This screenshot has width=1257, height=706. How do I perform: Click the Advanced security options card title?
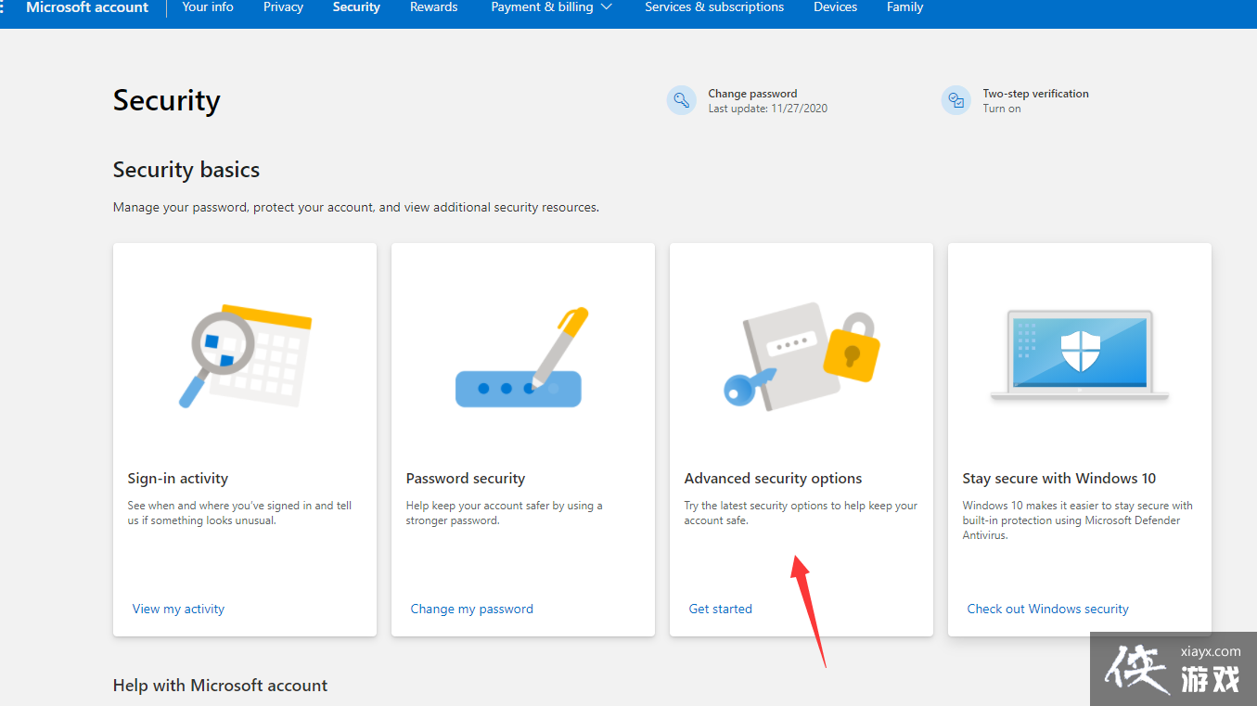(x=773, y=479)
